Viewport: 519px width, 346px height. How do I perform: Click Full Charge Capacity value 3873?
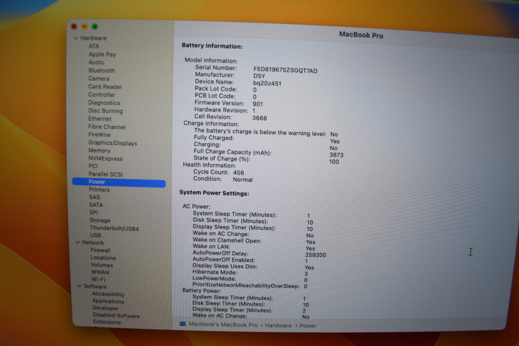click(x=336, y=155)
